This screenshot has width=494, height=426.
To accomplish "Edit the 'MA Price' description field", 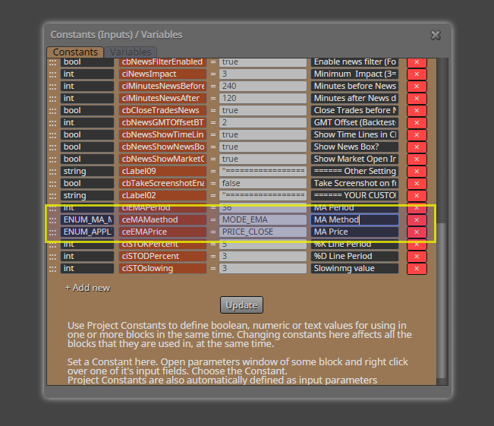I will coord(354,232).
